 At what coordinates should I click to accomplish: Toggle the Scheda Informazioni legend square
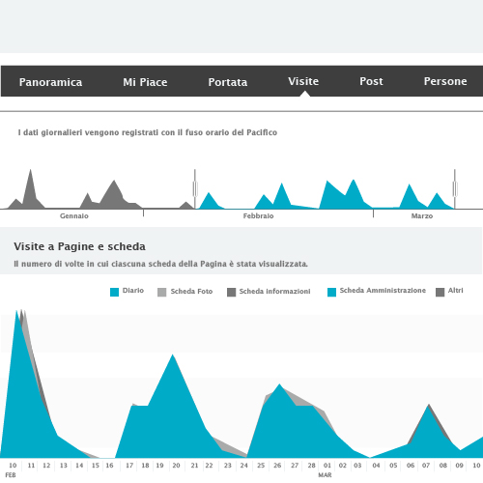[231, 292]
